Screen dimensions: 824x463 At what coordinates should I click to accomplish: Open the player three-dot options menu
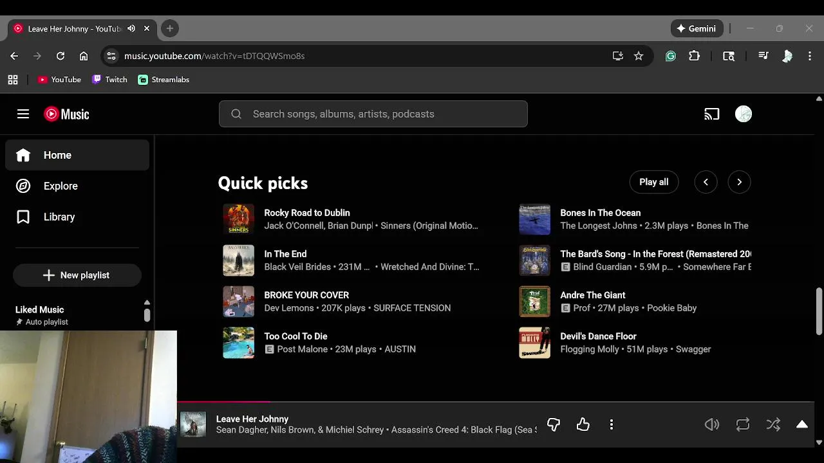point(612,424)
